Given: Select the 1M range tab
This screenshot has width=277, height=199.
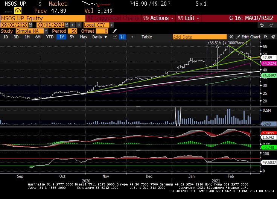Looking at the screenshot, I should tap(27, 37).
